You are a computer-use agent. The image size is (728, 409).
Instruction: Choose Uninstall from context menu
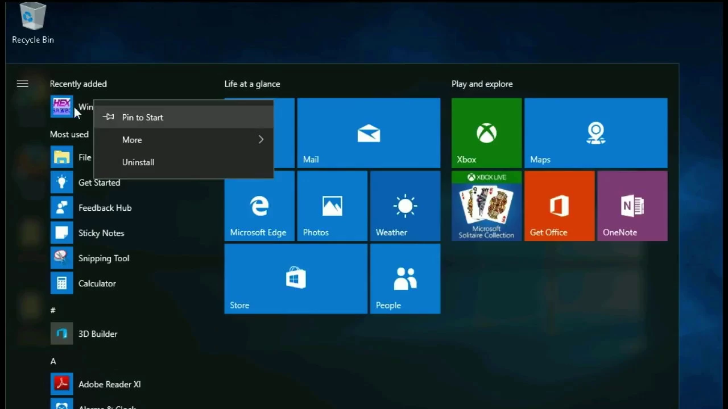click(x=184, y=162)
